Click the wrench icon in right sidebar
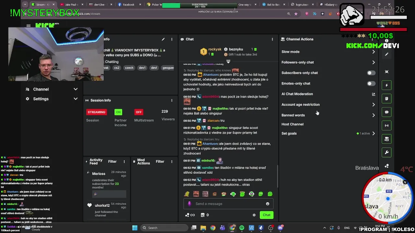Screen dimensions: 415x233 (x=386, y=152)
